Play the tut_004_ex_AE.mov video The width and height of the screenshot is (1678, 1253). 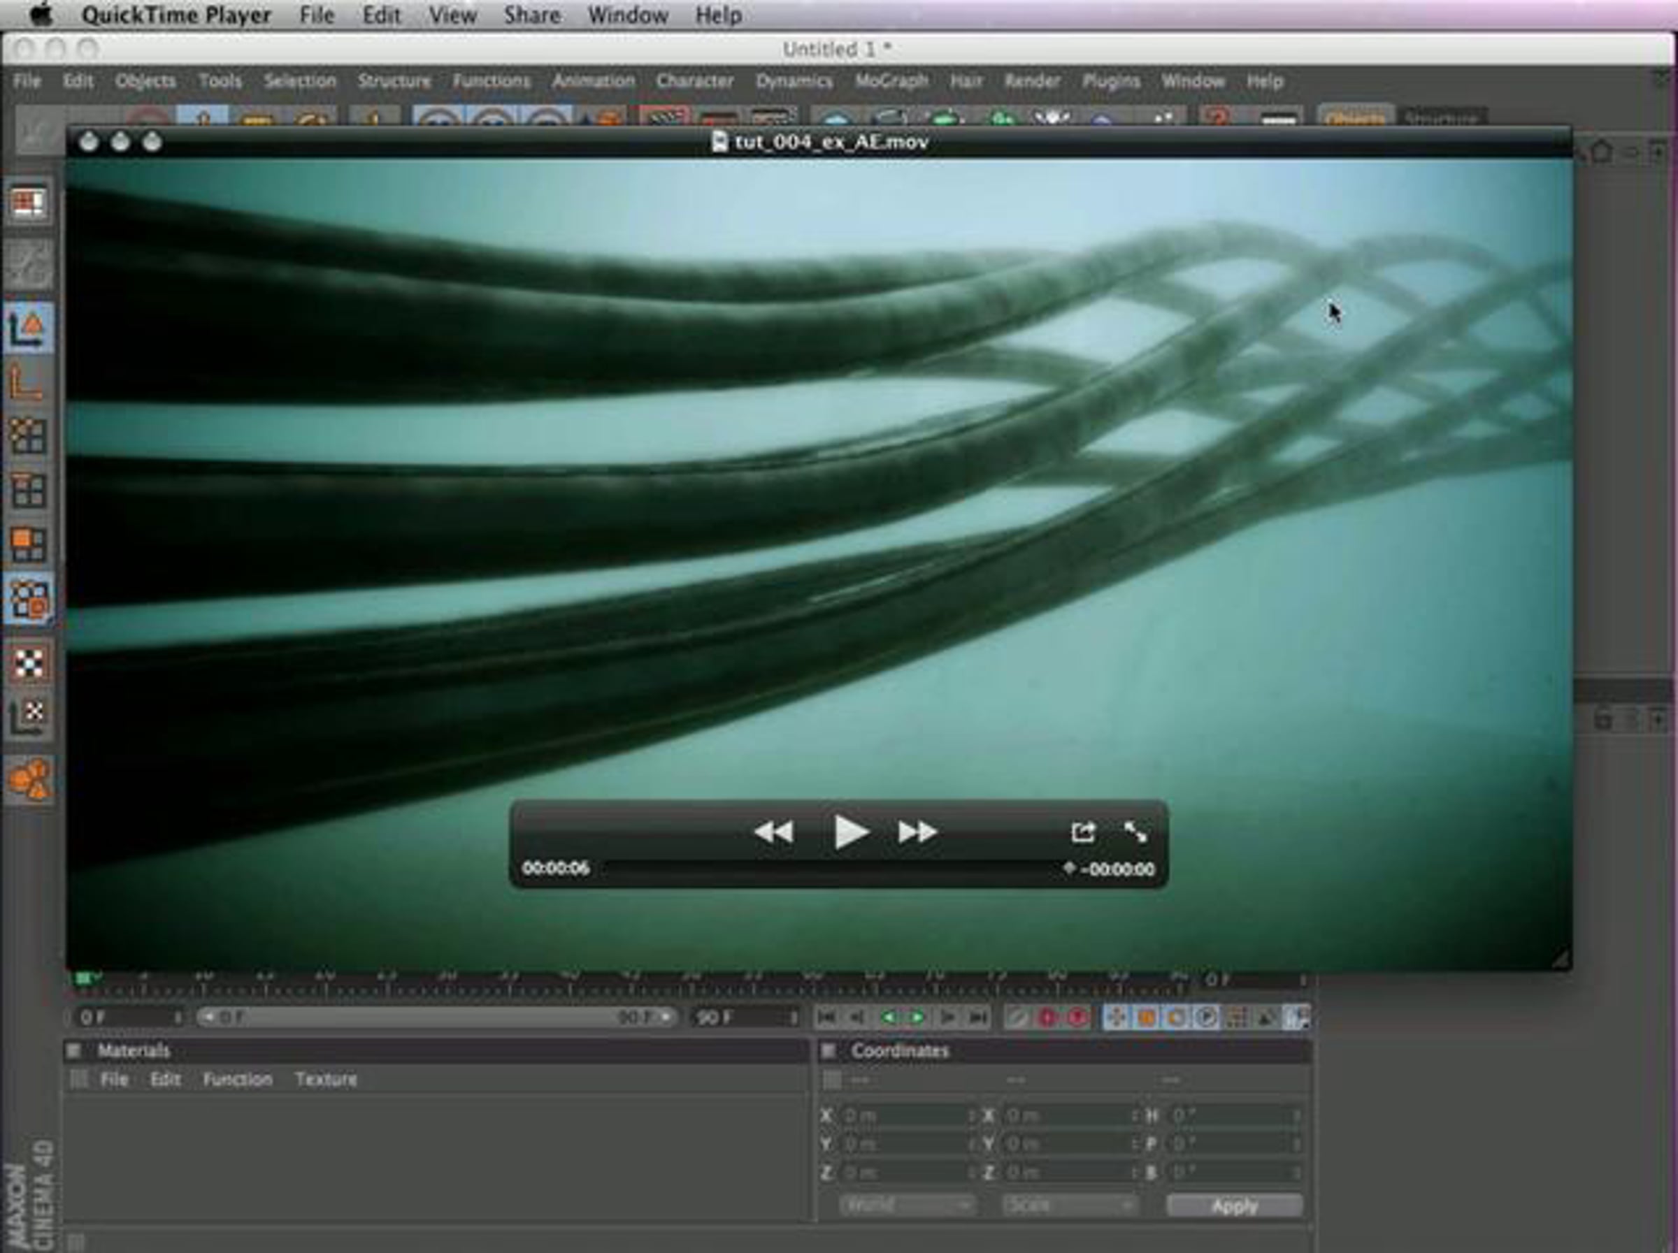coord(850,832)
